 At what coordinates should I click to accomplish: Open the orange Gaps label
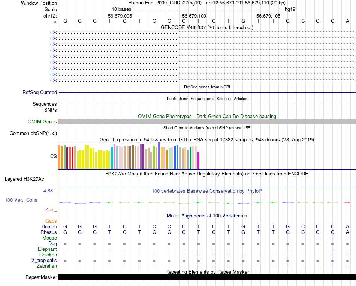click(x=51, y=221)
